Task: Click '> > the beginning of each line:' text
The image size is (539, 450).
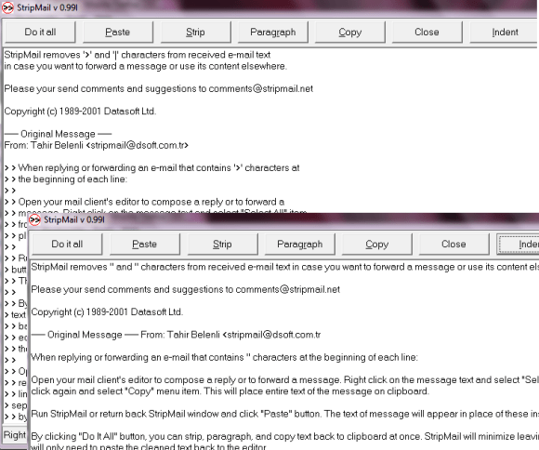Action: tap(66, 179)
